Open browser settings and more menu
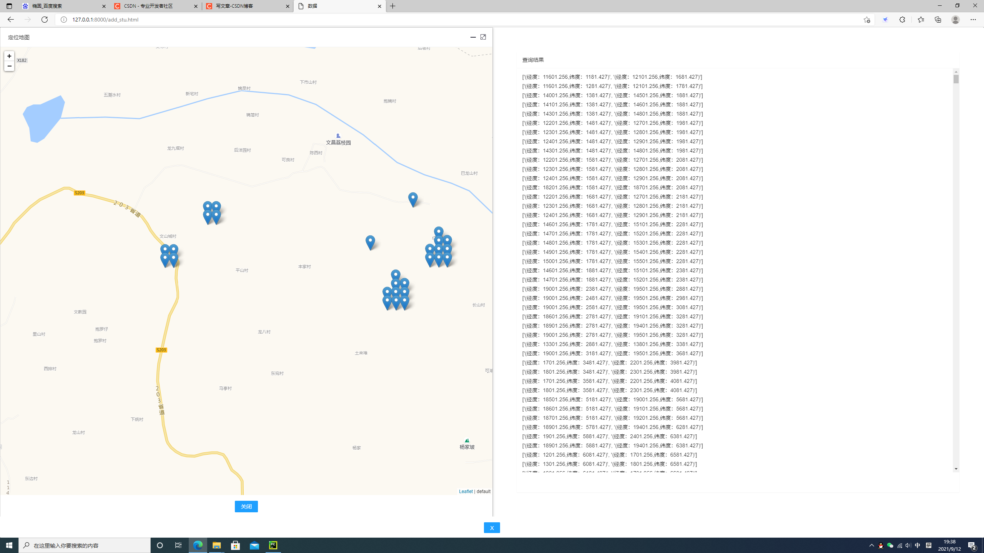 (973, 20)
